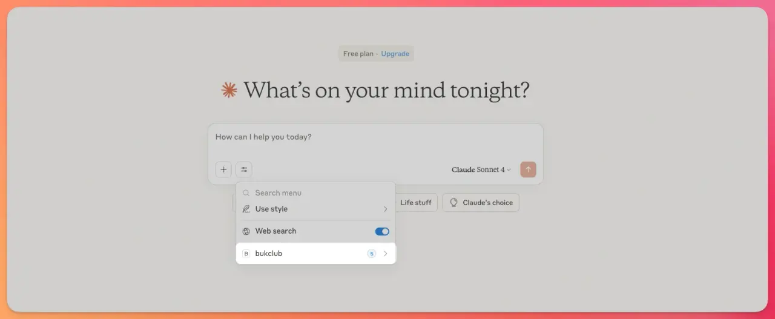This screenshot has height=319, width=775.
Task: Click the What's on your mind tonight heading
Action: pos(386,91)
